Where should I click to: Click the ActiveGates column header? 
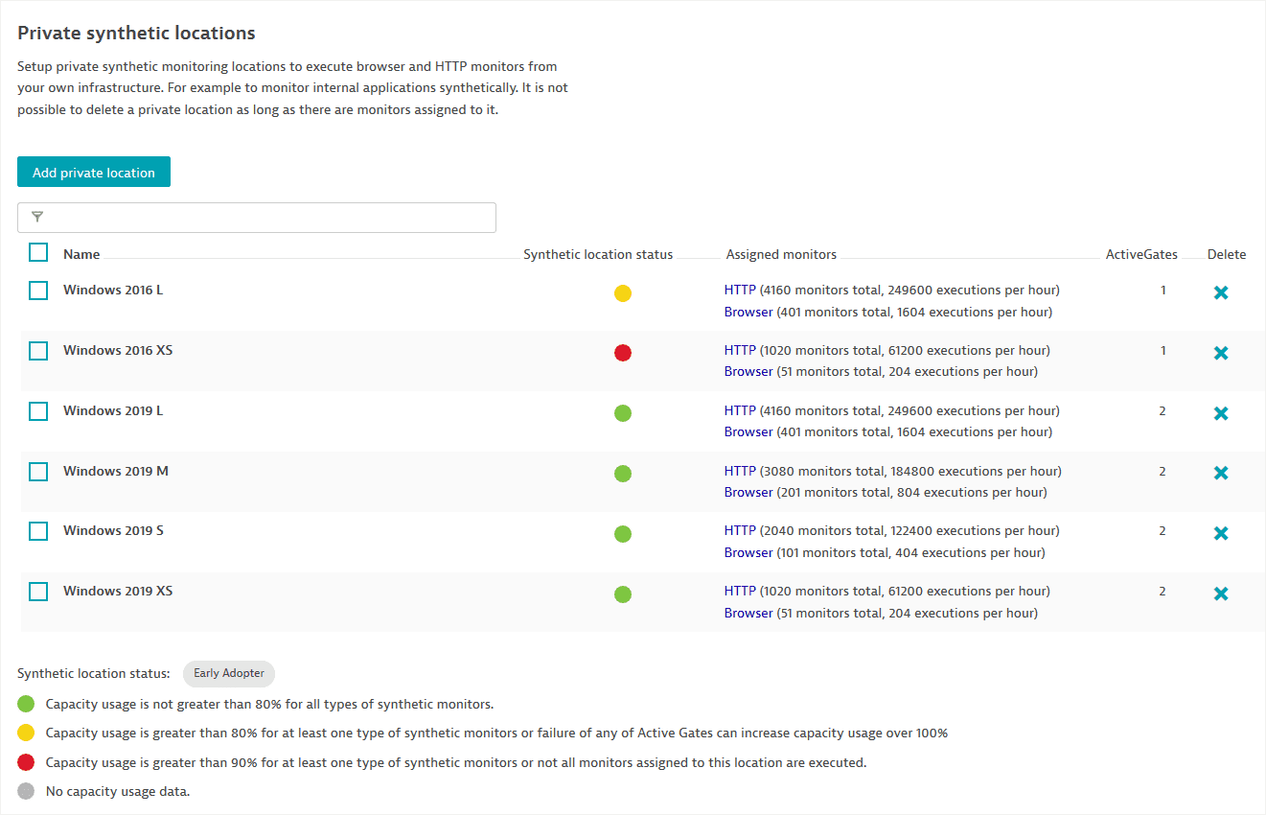tap(1141, 254)
